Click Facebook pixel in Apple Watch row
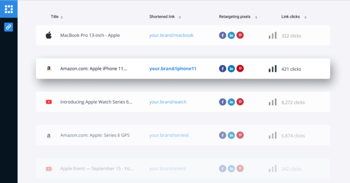Image resolution: width=350 pixels, height=183 pixels. click(x=222, y=102)
